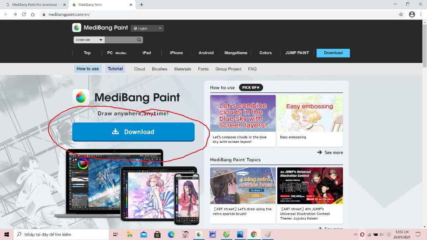
Task: Select the iPhone nav item
Action: (x=176, y=53)
